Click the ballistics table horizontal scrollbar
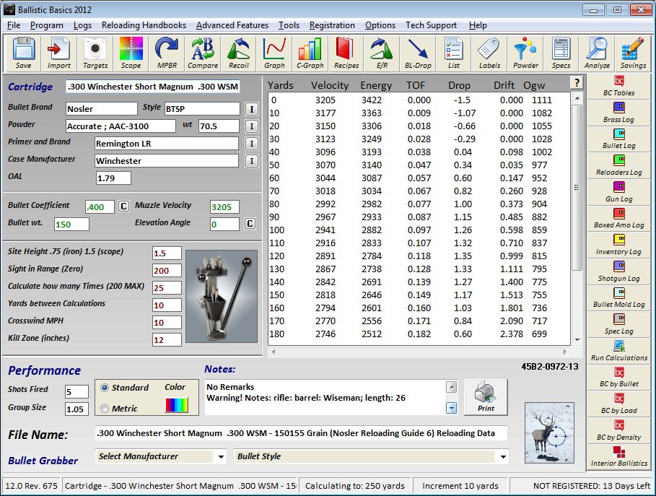656x496 pixels. (419, 352)
